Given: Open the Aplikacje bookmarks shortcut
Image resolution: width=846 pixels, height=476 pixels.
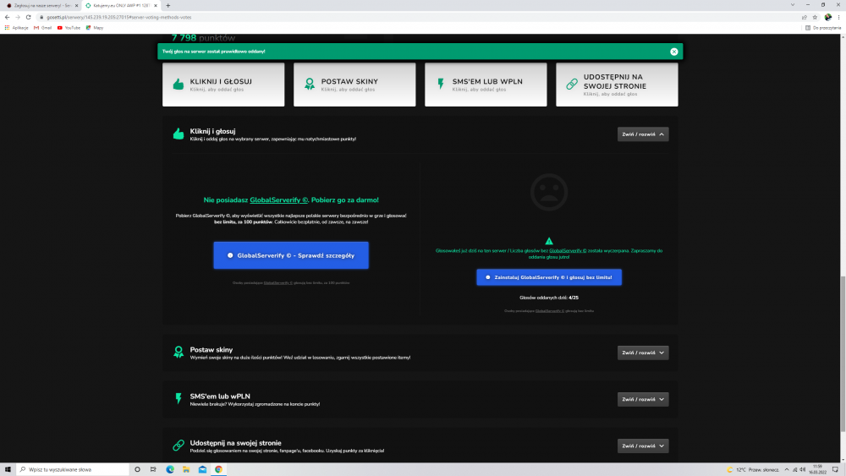Looking at the screenshot, I should 16,28.
